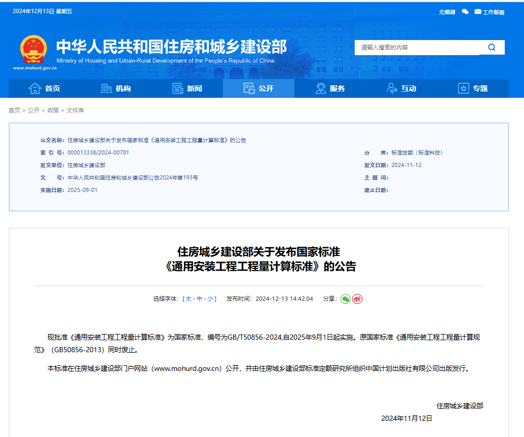Click the 新闻 news icon in navigation bar

click(x=178, y=88)
